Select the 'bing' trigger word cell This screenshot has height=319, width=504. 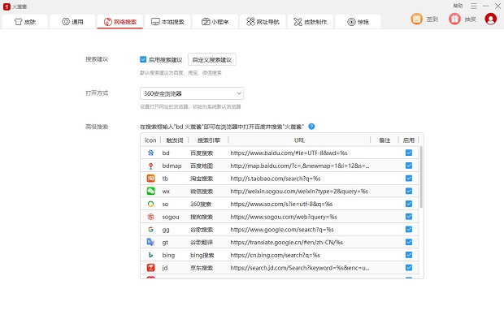[168, 255]
